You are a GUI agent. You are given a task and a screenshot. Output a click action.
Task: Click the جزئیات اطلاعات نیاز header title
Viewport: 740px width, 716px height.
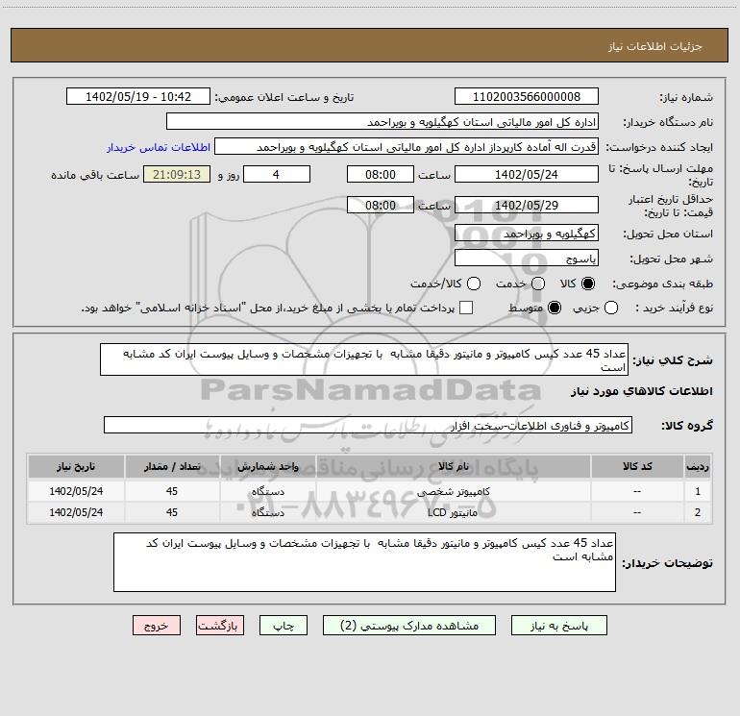coord(654,46)
